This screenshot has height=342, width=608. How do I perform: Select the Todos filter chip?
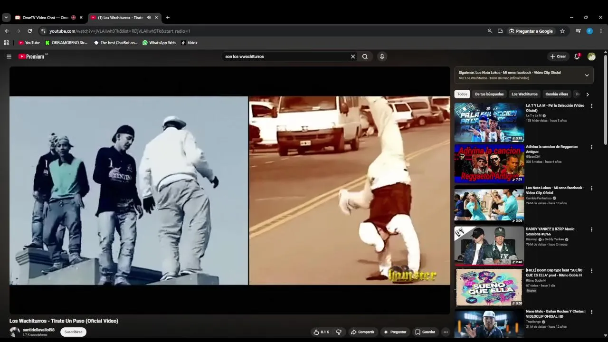click(x=462, y=94)
